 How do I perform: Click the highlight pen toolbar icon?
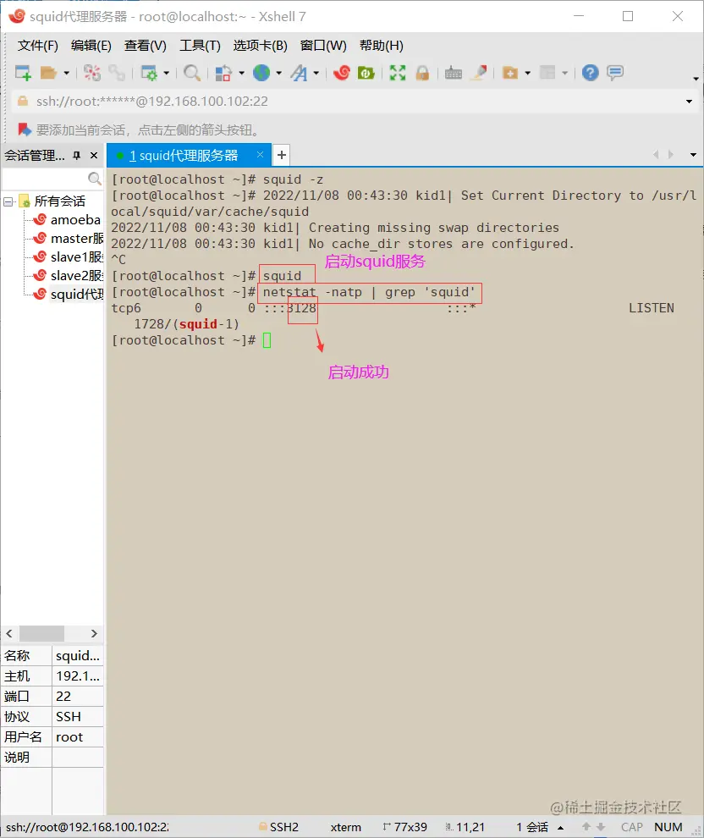pyautogui.click(x=479, y=73)
